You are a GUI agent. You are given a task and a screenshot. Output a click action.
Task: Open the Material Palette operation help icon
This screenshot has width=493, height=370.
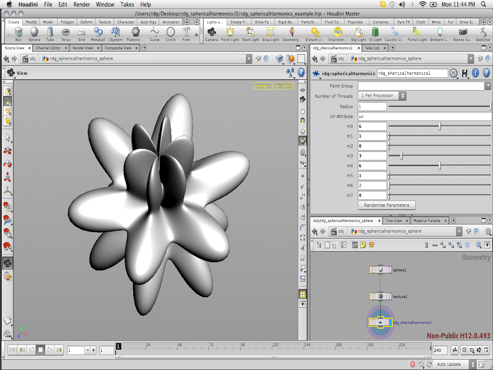point(486,73)
